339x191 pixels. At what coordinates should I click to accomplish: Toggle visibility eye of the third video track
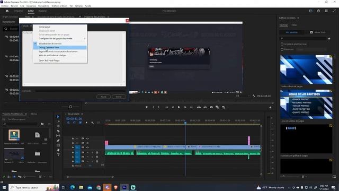click(x=87, y=147)
